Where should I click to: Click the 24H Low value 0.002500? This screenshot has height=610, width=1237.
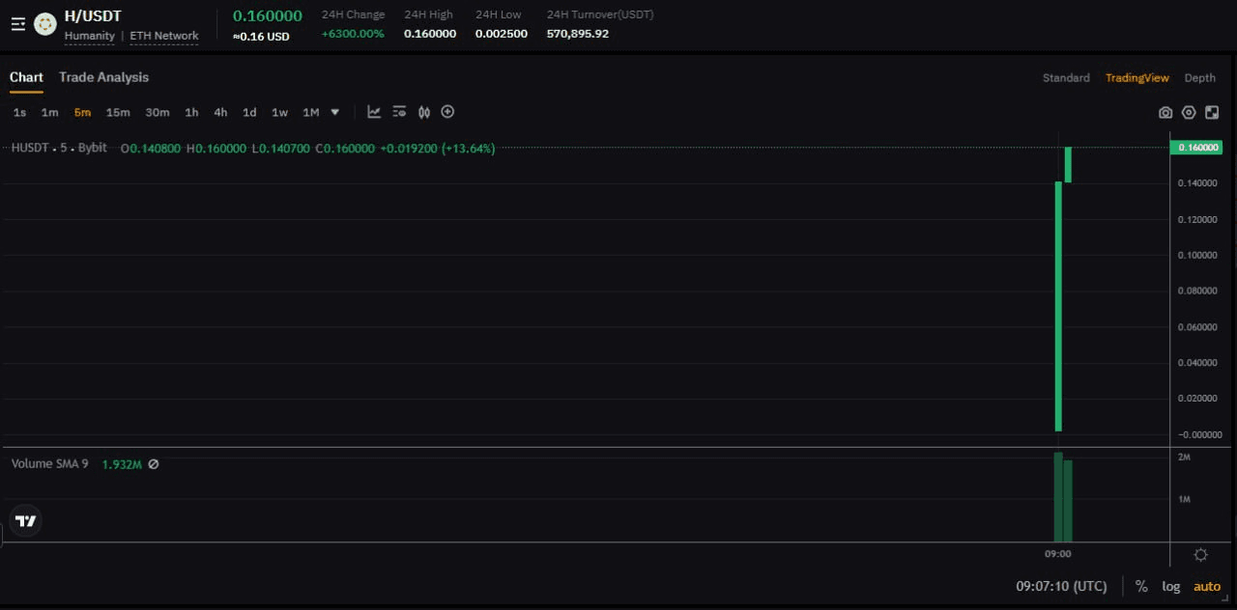(502, 34)
